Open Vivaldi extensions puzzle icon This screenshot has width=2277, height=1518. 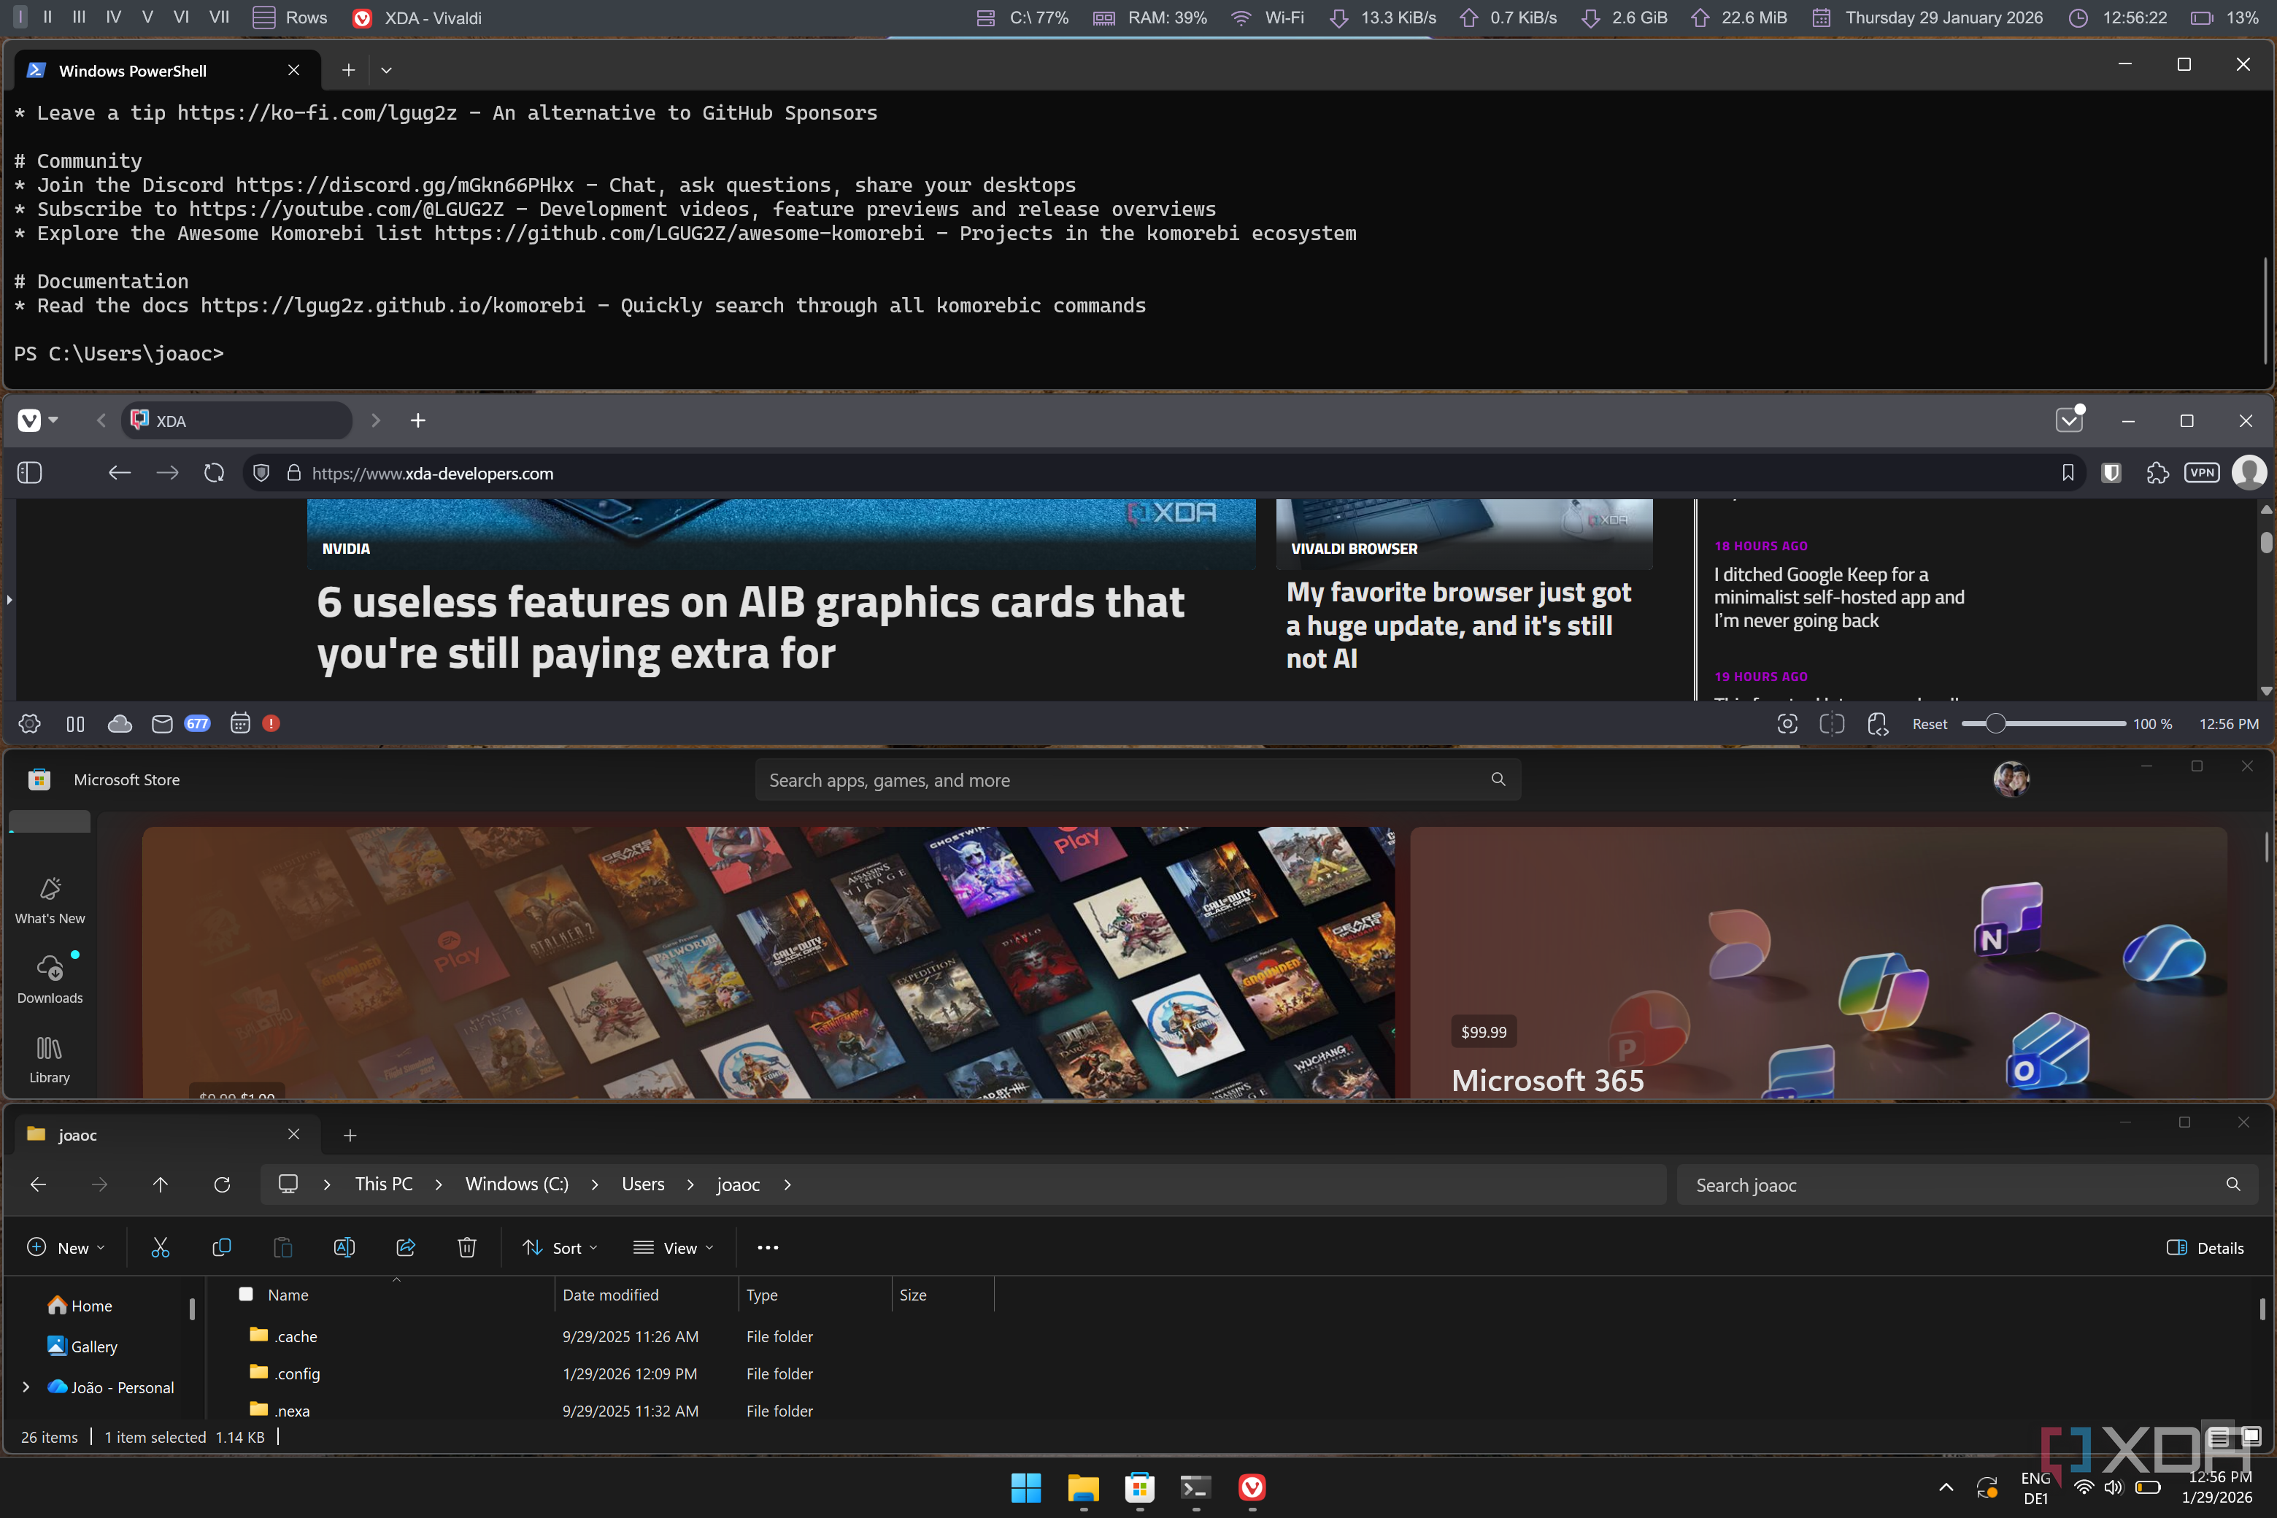(2157, 472)
